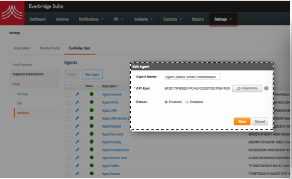Image resolution: width=292 pixels, height=179 pixels.
Task: Click the Status column header
Action: (89, 86)
